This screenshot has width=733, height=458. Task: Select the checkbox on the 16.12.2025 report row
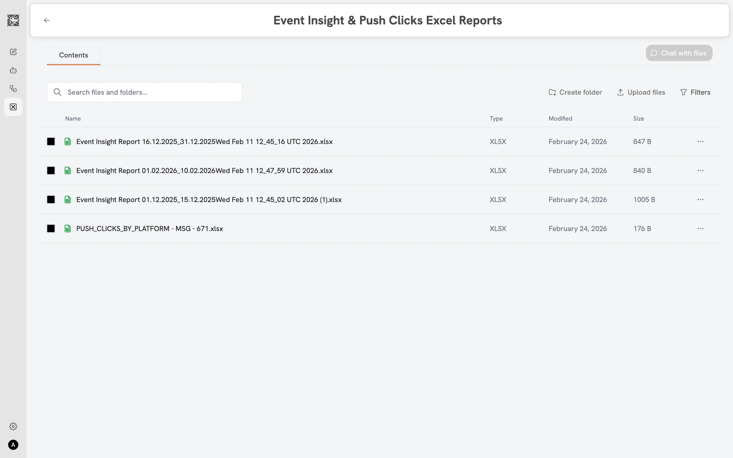pyautogui.click(x=51, y=141)
